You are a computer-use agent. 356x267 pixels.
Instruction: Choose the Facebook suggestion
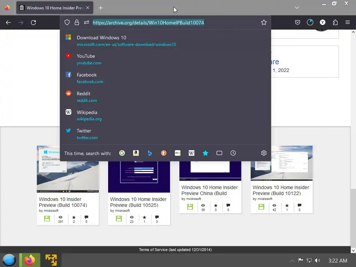click(165, 78)
